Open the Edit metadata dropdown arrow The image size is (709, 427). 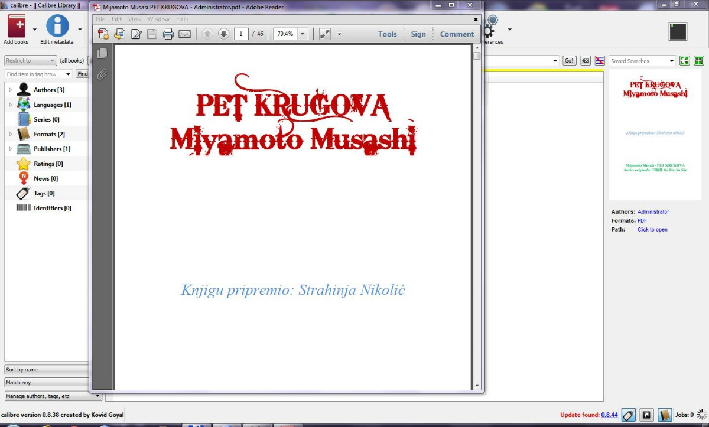tap(80, 29)
